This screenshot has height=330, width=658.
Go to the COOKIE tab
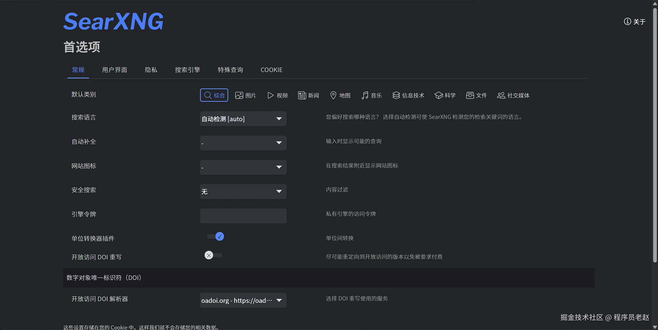click(x=271, y=70)
